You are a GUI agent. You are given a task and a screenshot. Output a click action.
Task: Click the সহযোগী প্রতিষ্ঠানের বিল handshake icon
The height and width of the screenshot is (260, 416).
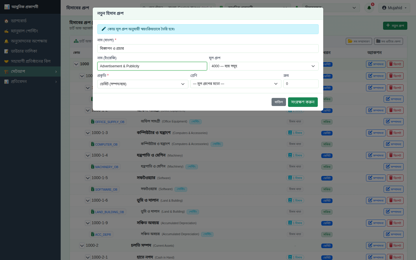pos(6,62)
